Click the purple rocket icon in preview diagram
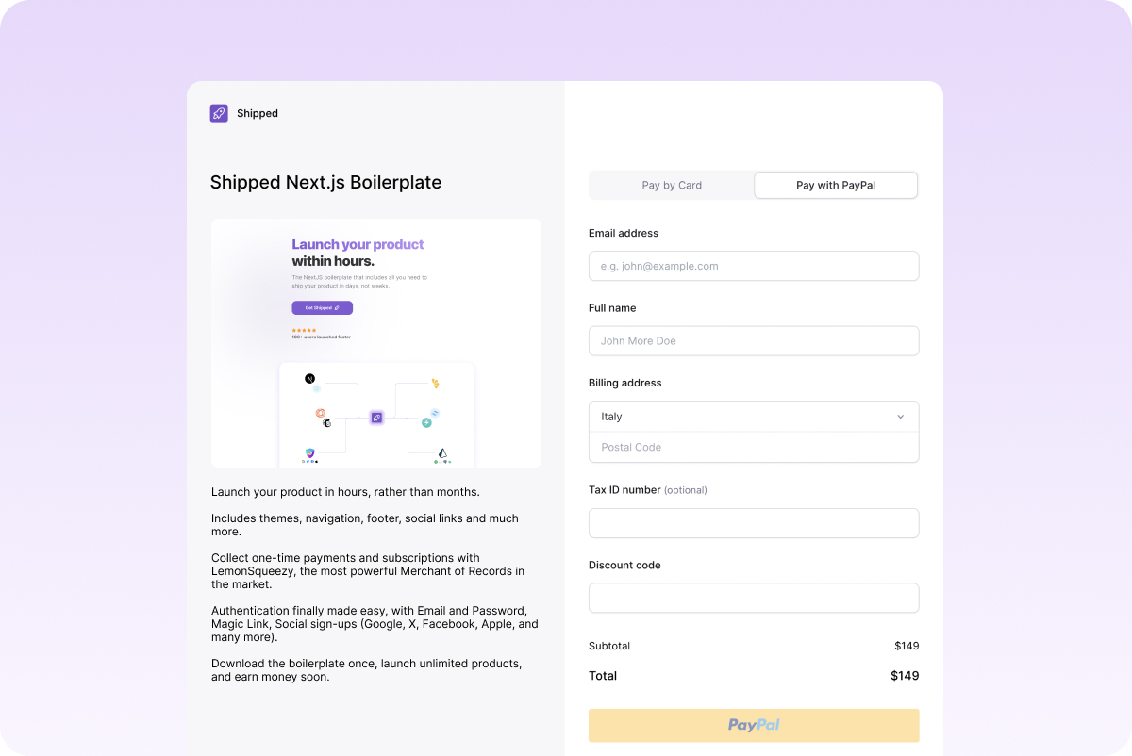This screenshot has width=1132, height=756. click(x=376, y=418)
